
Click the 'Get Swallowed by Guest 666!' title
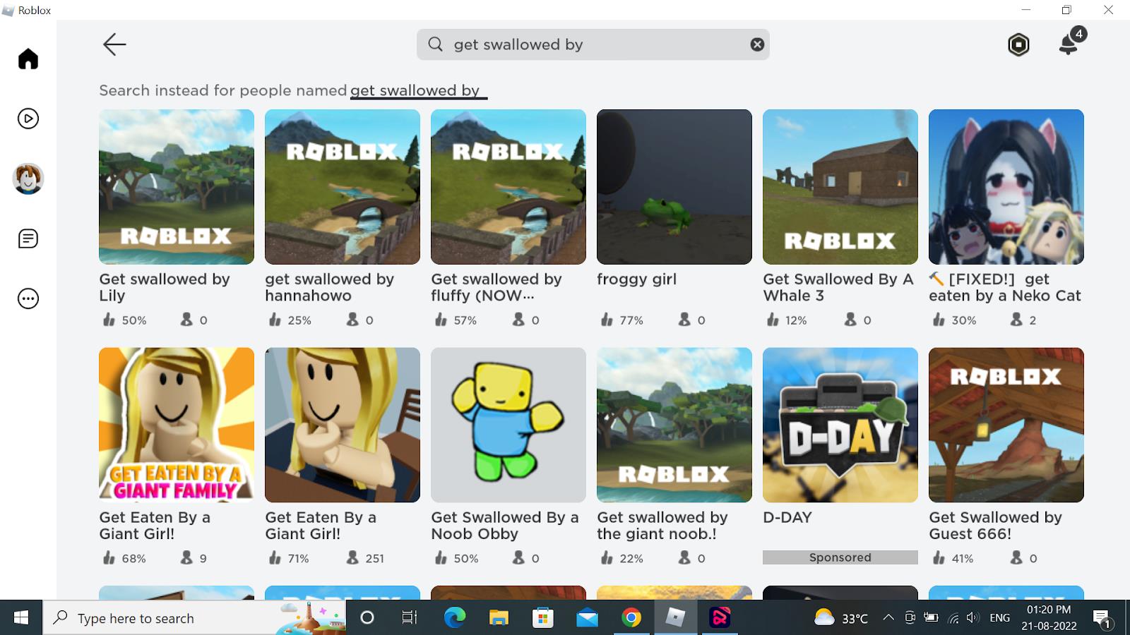pyautogui.click(x=995, y=526)
